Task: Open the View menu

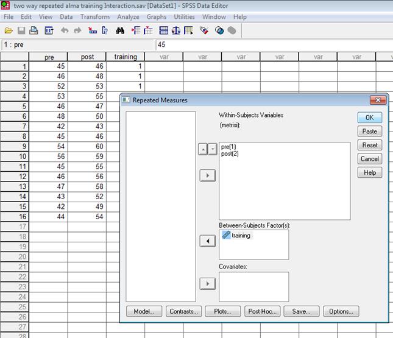Action: (x=46, y=17)
